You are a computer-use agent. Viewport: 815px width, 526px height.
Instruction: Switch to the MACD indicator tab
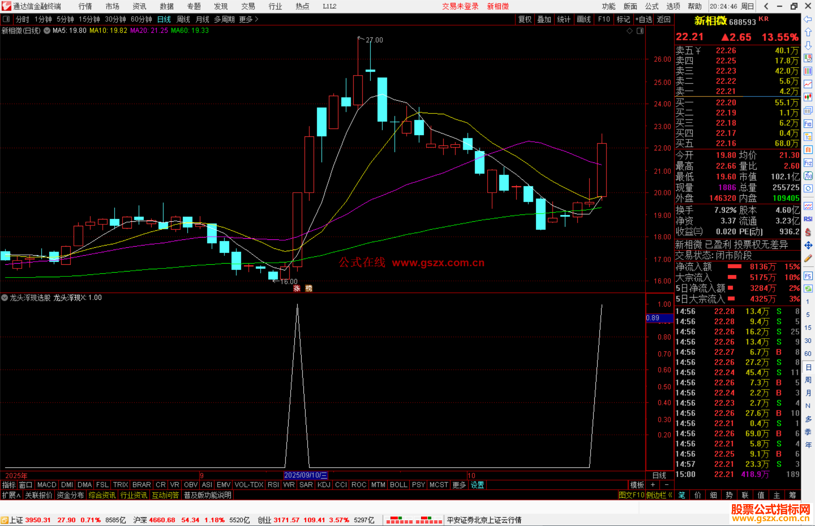coord(46,485)
